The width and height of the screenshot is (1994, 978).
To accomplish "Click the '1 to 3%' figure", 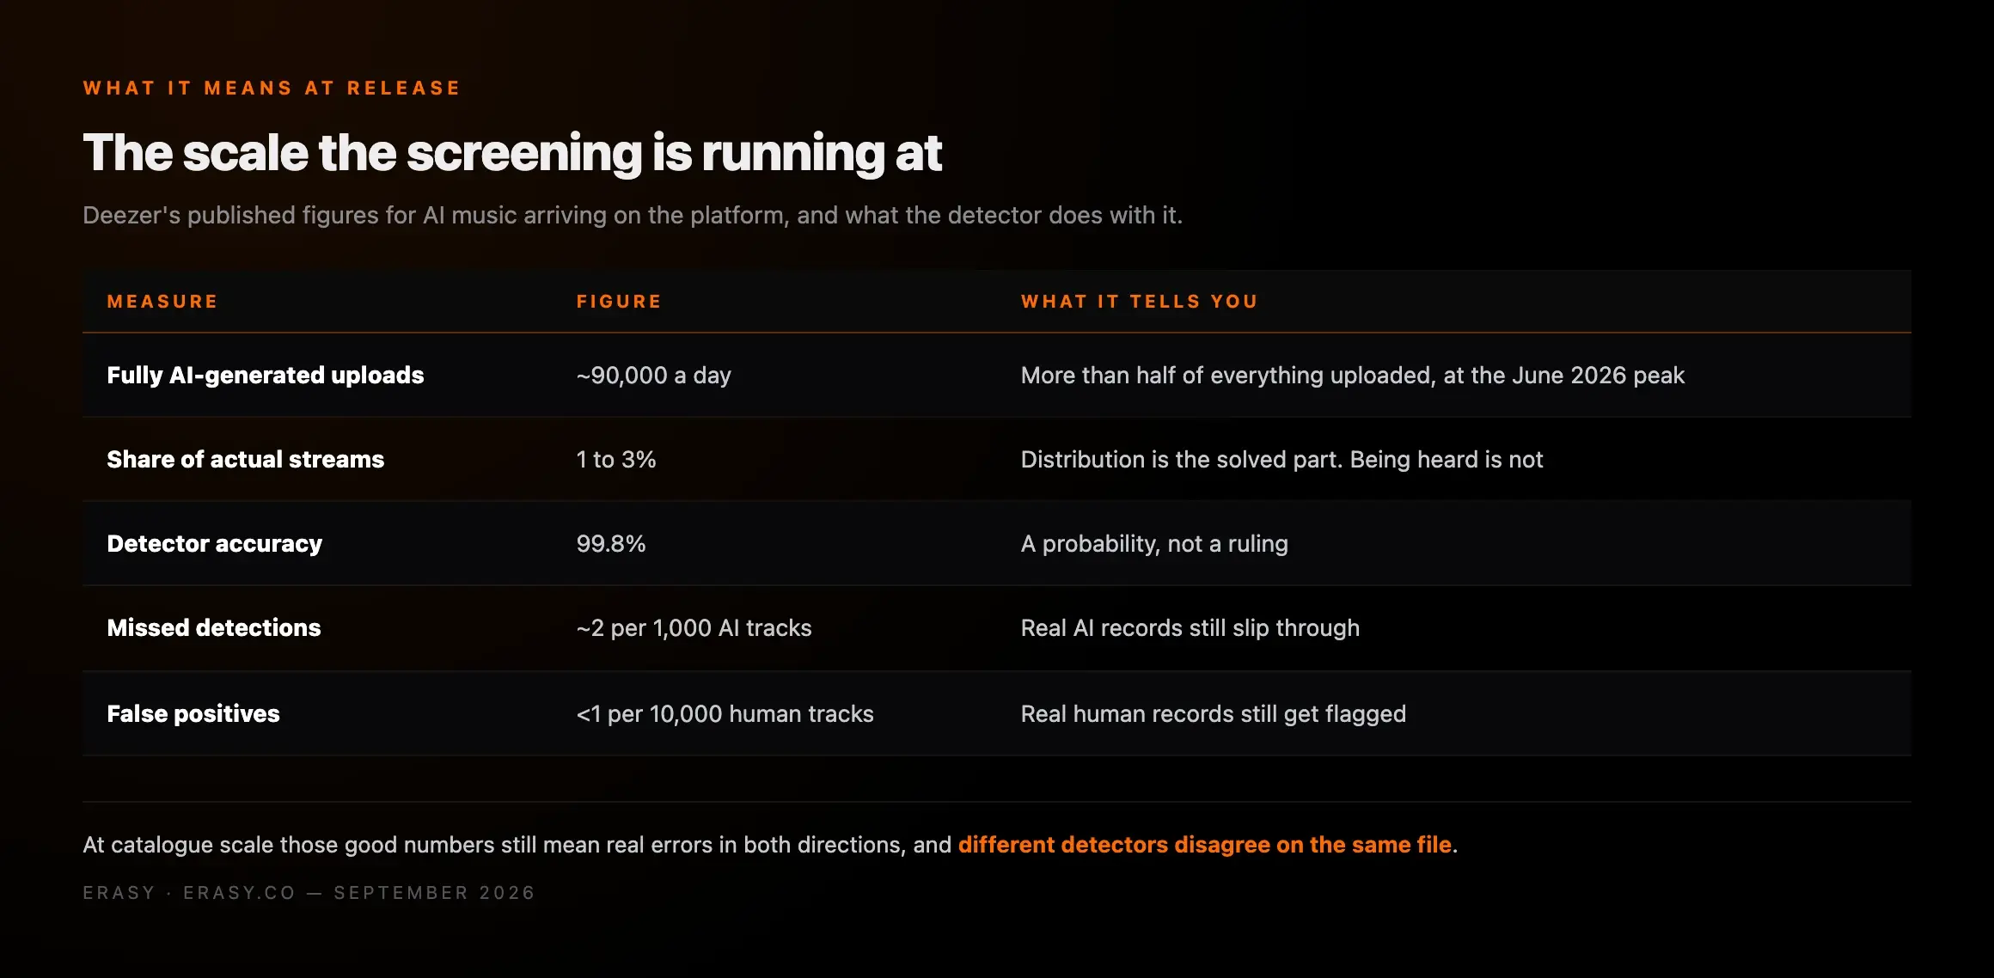I will [615, 460].
